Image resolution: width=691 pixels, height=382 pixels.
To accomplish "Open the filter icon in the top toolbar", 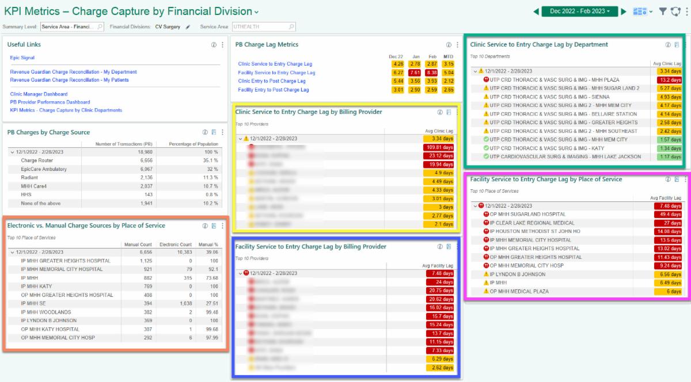I will (663, 10).
